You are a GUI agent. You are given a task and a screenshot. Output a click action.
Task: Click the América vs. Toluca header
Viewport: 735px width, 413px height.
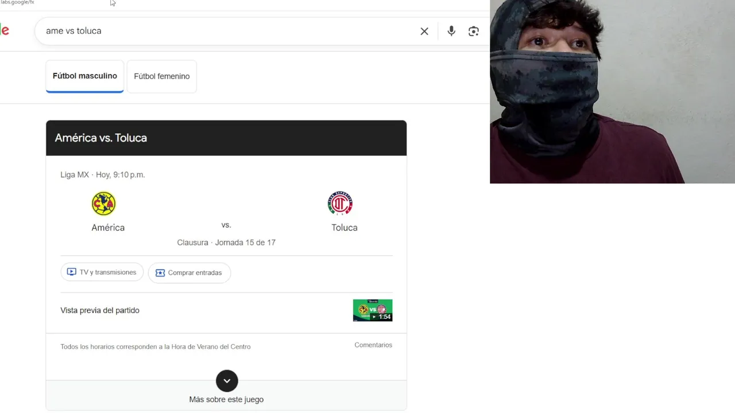tap(226, 138)
